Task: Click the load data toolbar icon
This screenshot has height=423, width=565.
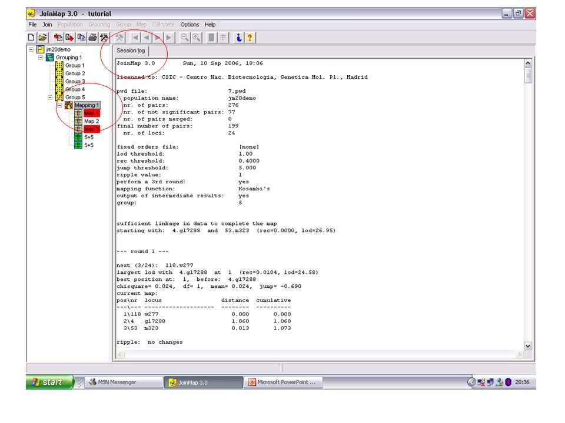Action: 58,38
